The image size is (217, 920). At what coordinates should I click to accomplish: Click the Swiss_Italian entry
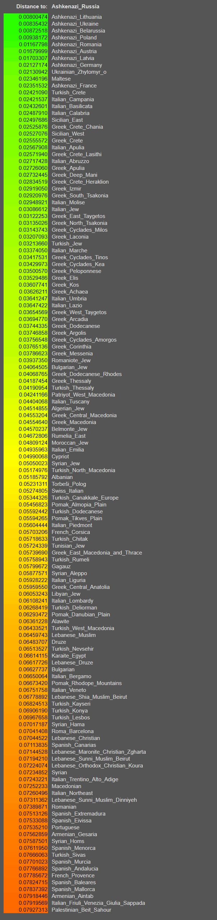click(67, 491)
